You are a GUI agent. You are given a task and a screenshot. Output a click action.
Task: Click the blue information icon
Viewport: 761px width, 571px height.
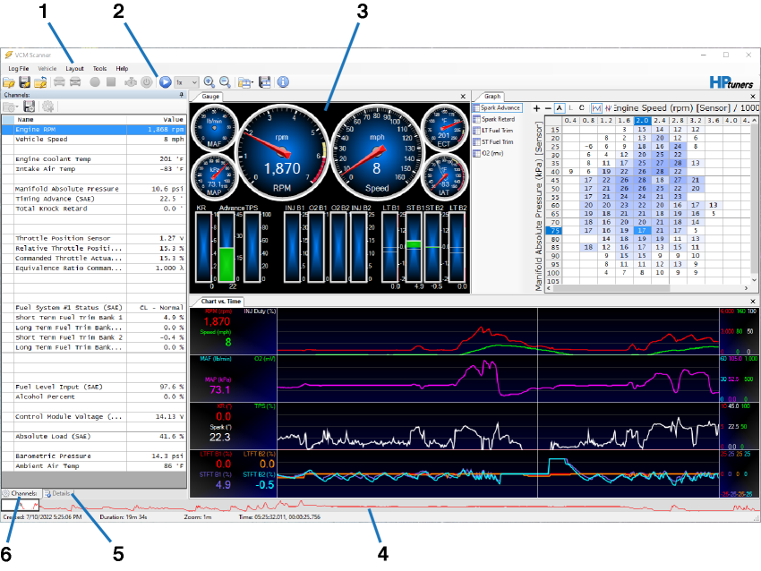point(283,82)
